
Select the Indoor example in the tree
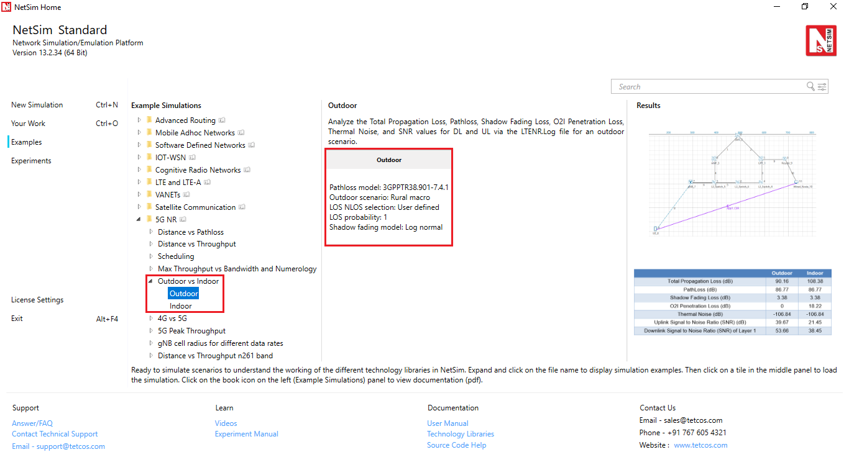coord(181,306)
